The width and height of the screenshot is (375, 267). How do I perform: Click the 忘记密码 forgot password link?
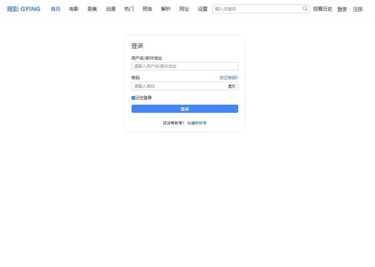tap(229, 78)
